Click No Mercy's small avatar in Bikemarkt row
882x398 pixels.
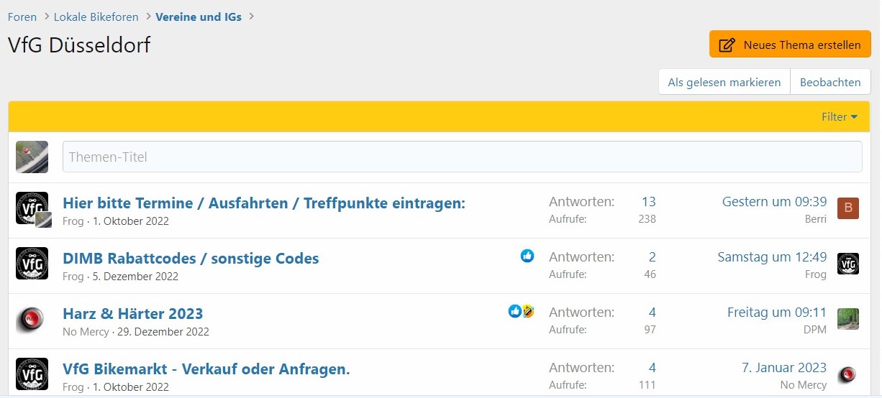847,374
